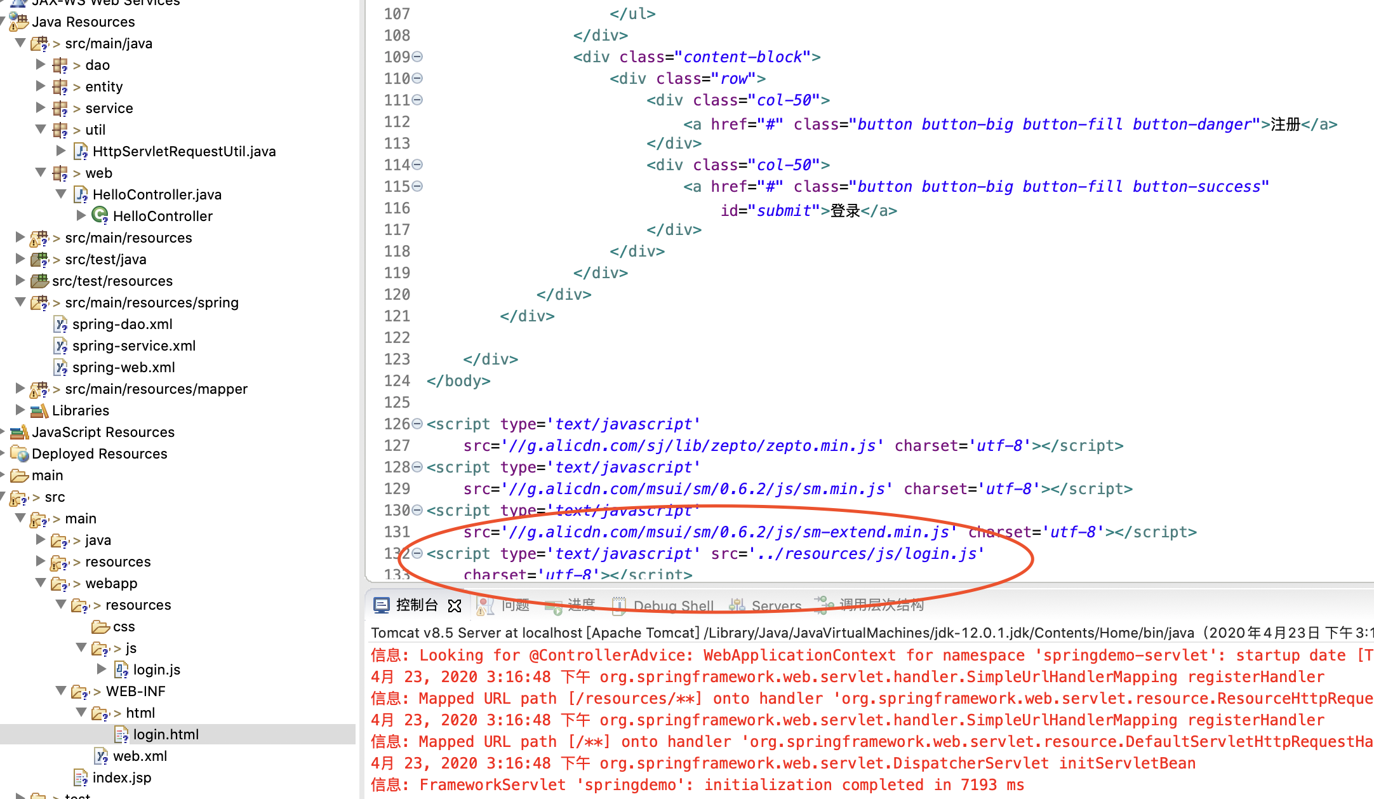
Task: Click the login.html file icon
Action: 121,734
